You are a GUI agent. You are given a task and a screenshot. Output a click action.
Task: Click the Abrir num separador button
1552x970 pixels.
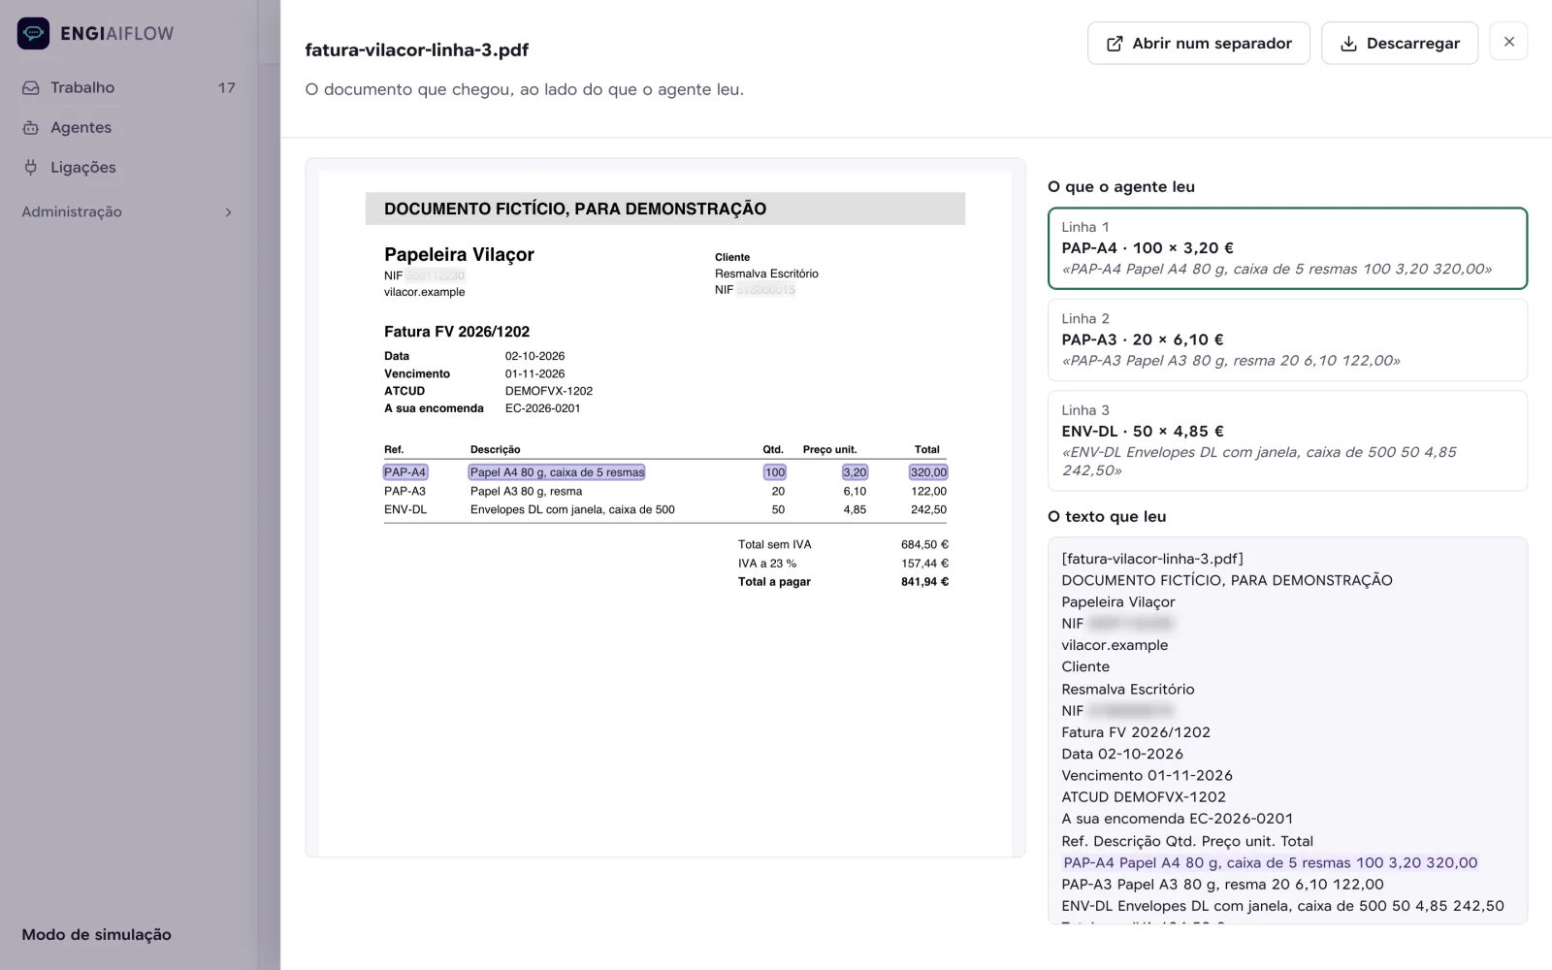(x=1198, y=44)
